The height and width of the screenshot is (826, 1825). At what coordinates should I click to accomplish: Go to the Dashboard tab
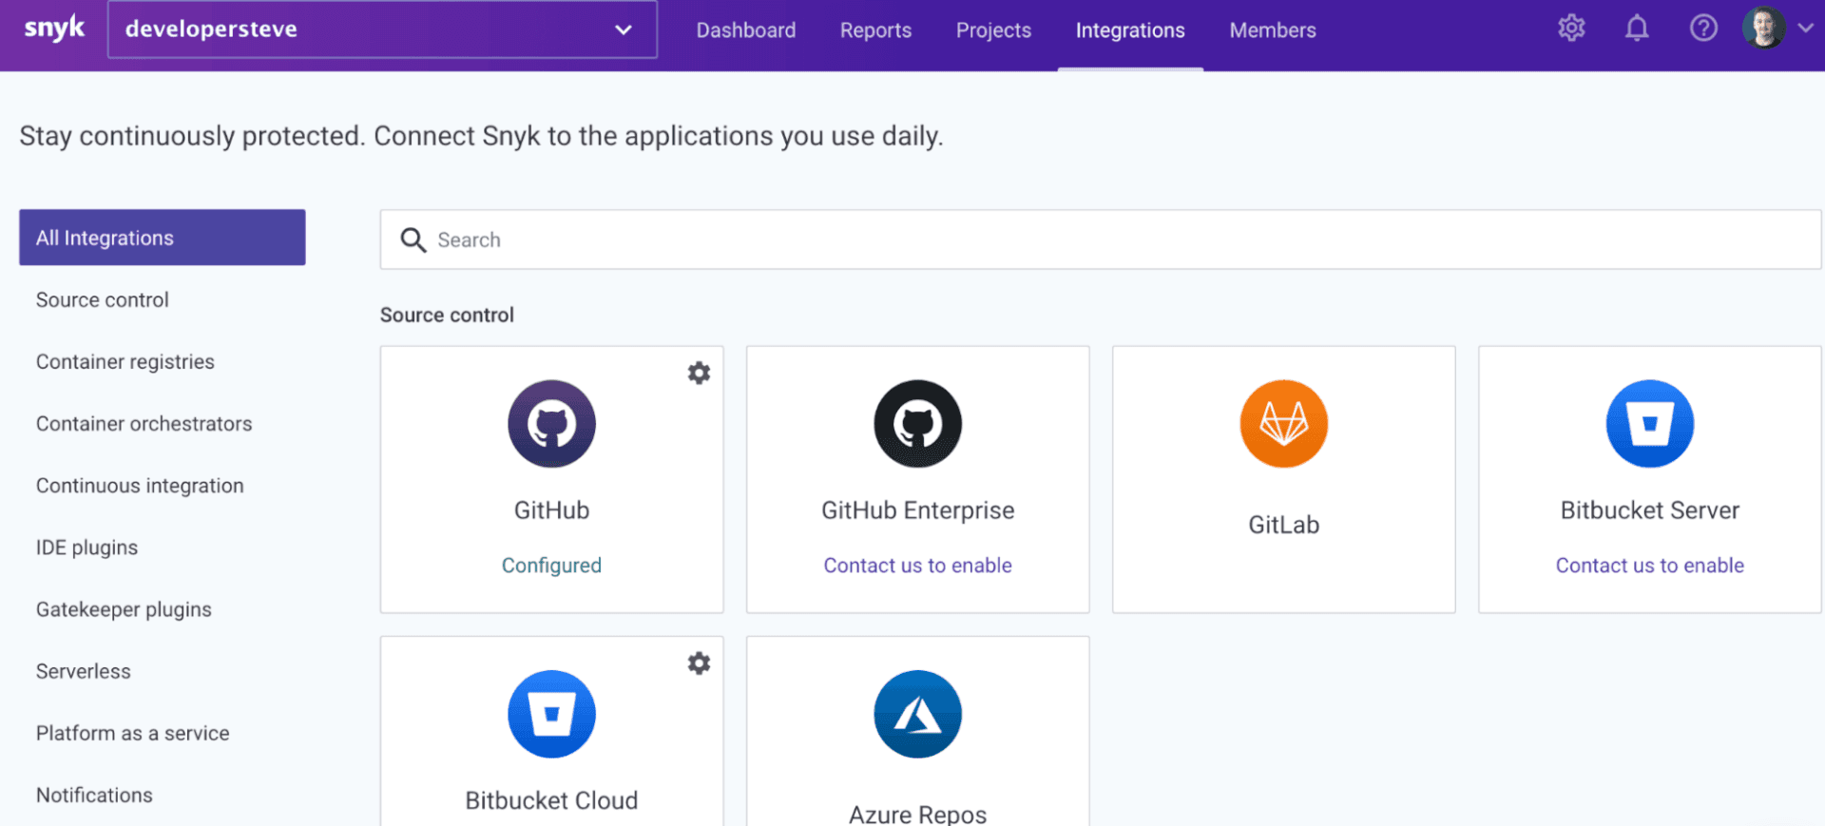click(745, 30)
